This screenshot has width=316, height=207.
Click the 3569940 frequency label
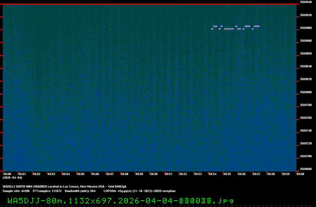tap(306, 2)
